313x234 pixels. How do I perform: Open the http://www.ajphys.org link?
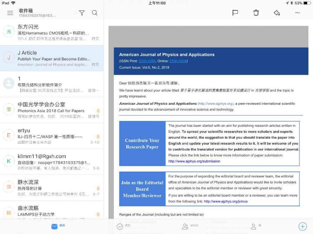216,104
